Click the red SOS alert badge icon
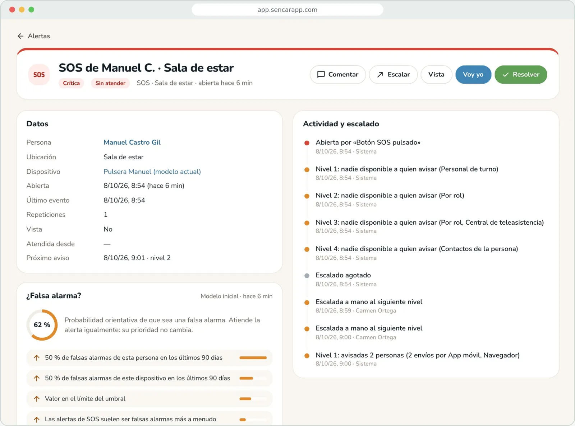This screenshot has width=575, height=426. pos(39,75)
